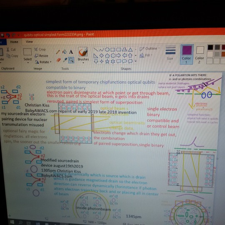Screen dimensions: 225x225
Task: Select the Color picker eyedropper tool
Action: click(x=65, y=60)
